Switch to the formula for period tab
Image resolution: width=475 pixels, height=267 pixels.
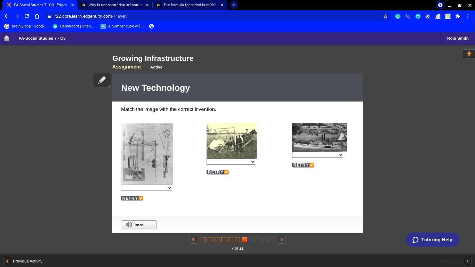(x=190, y=5)
